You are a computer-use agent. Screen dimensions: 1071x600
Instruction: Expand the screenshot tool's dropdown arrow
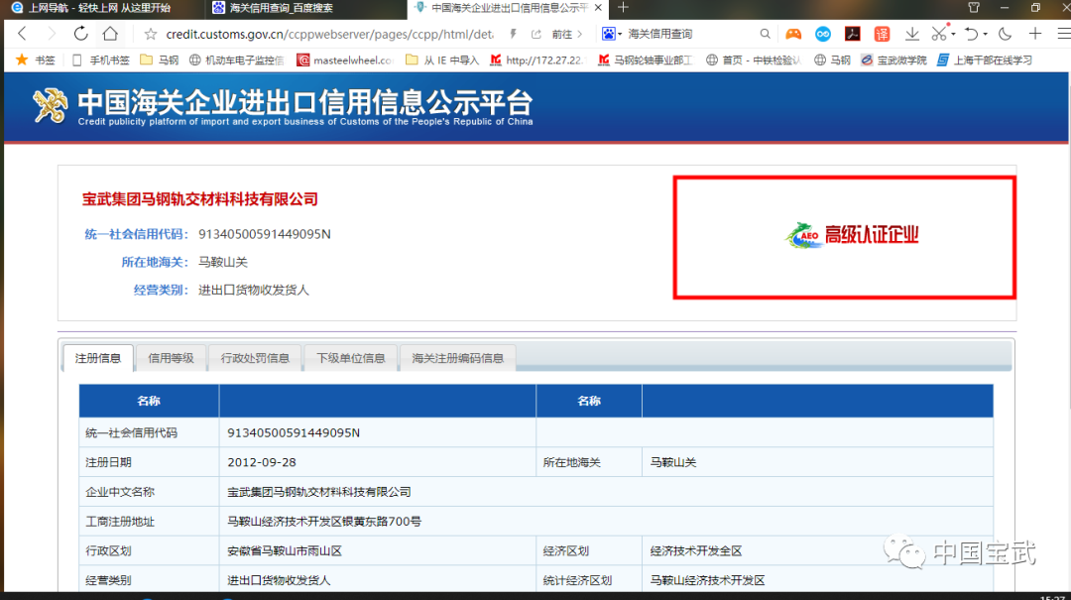pyautogui.click(x=953, y=33)
